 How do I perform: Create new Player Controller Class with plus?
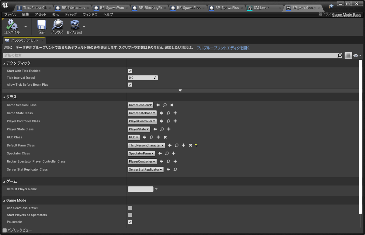(x=175, y=121)
